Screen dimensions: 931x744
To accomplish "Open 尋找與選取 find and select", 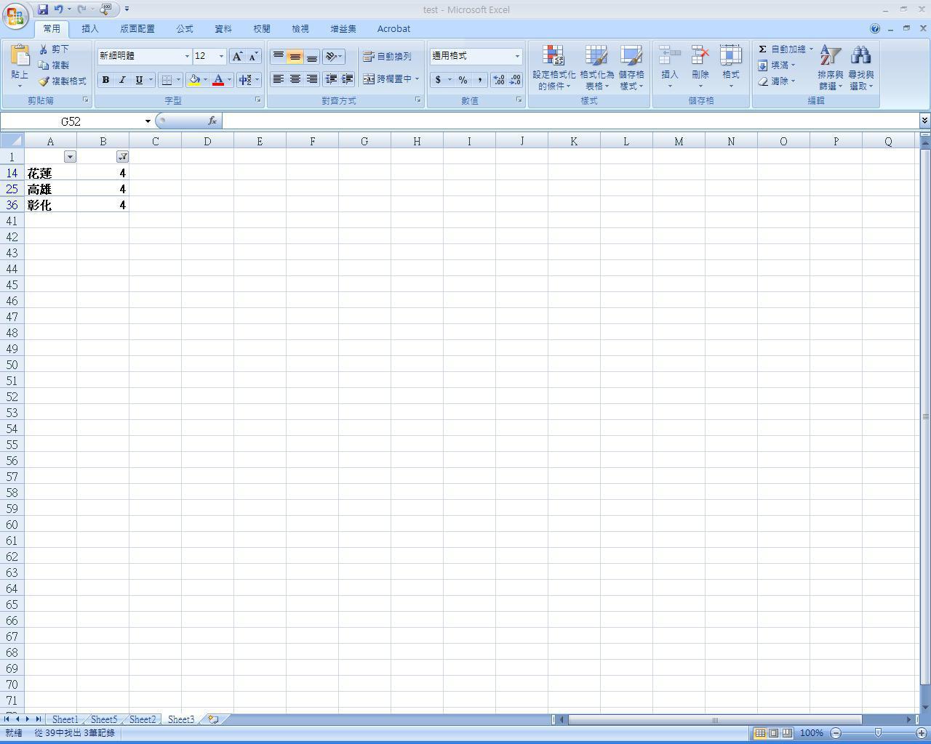I will pyautogui.click(x=861, y=68).
